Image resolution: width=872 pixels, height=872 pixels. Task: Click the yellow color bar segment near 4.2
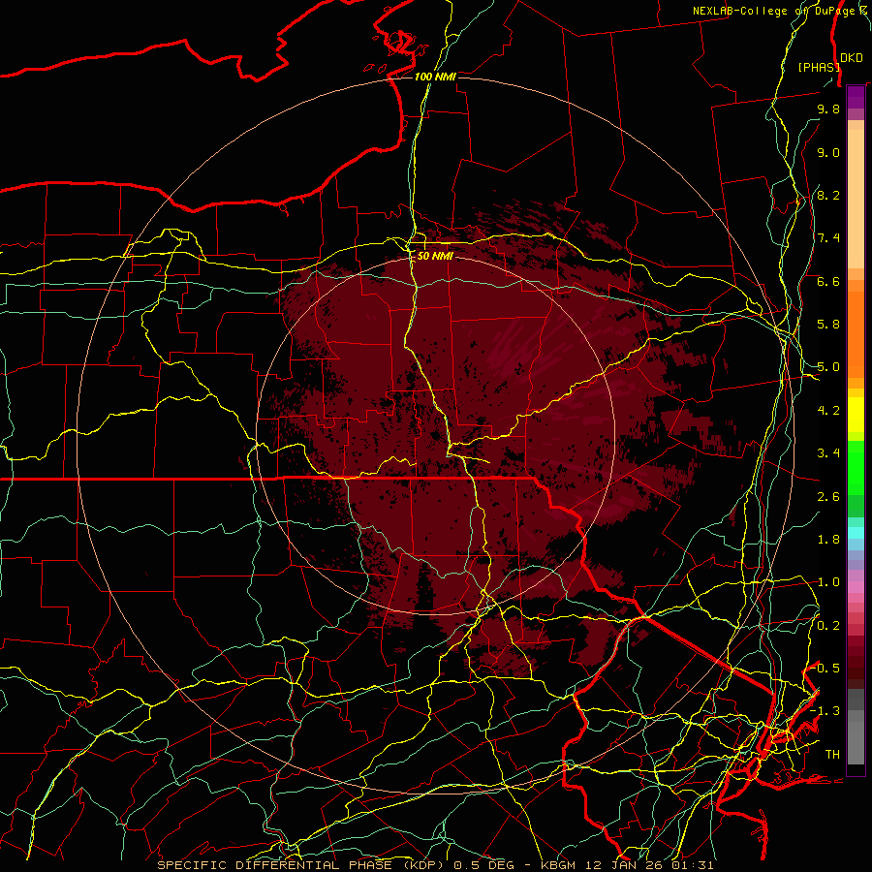(856, 415)
